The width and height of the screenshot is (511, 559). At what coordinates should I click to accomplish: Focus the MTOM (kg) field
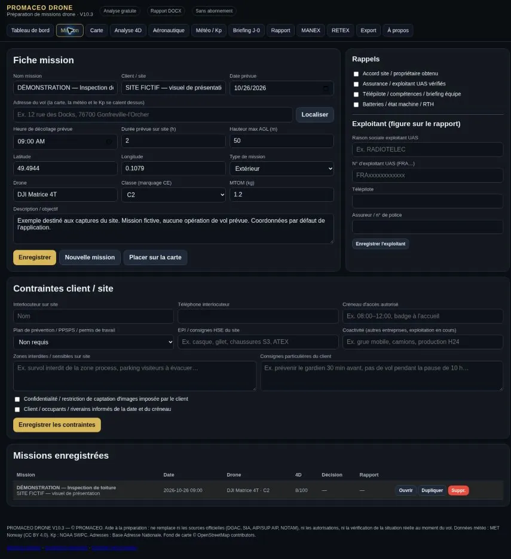point(281,195)
